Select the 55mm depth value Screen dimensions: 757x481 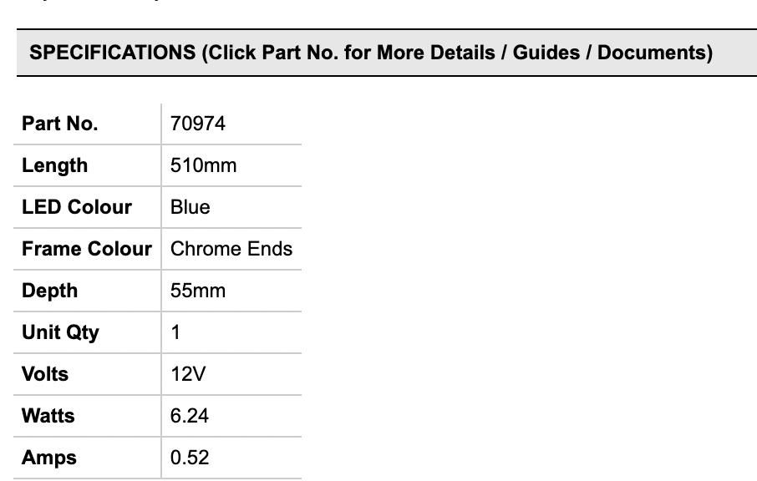(198, 291)
